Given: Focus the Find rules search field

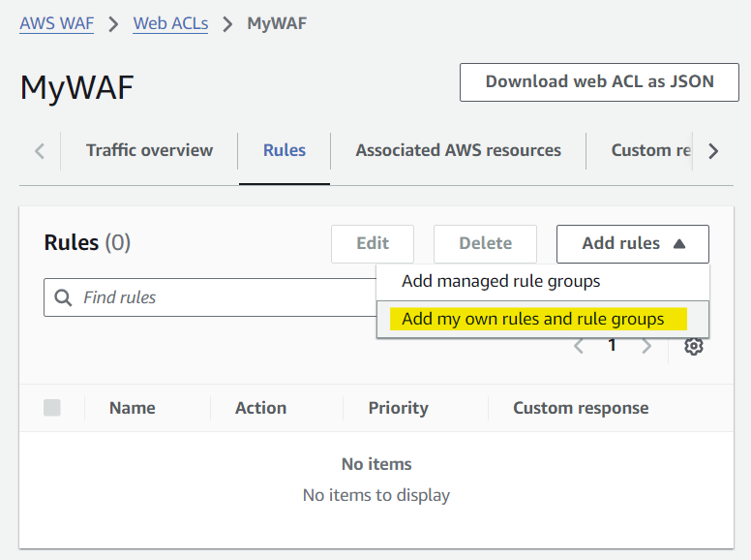Looking at the screenshot, I should pyautogui.click(x=211, y=297).
